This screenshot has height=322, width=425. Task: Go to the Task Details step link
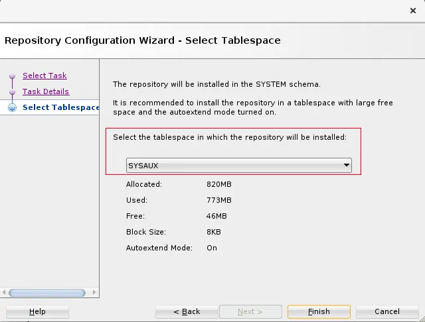46,91
